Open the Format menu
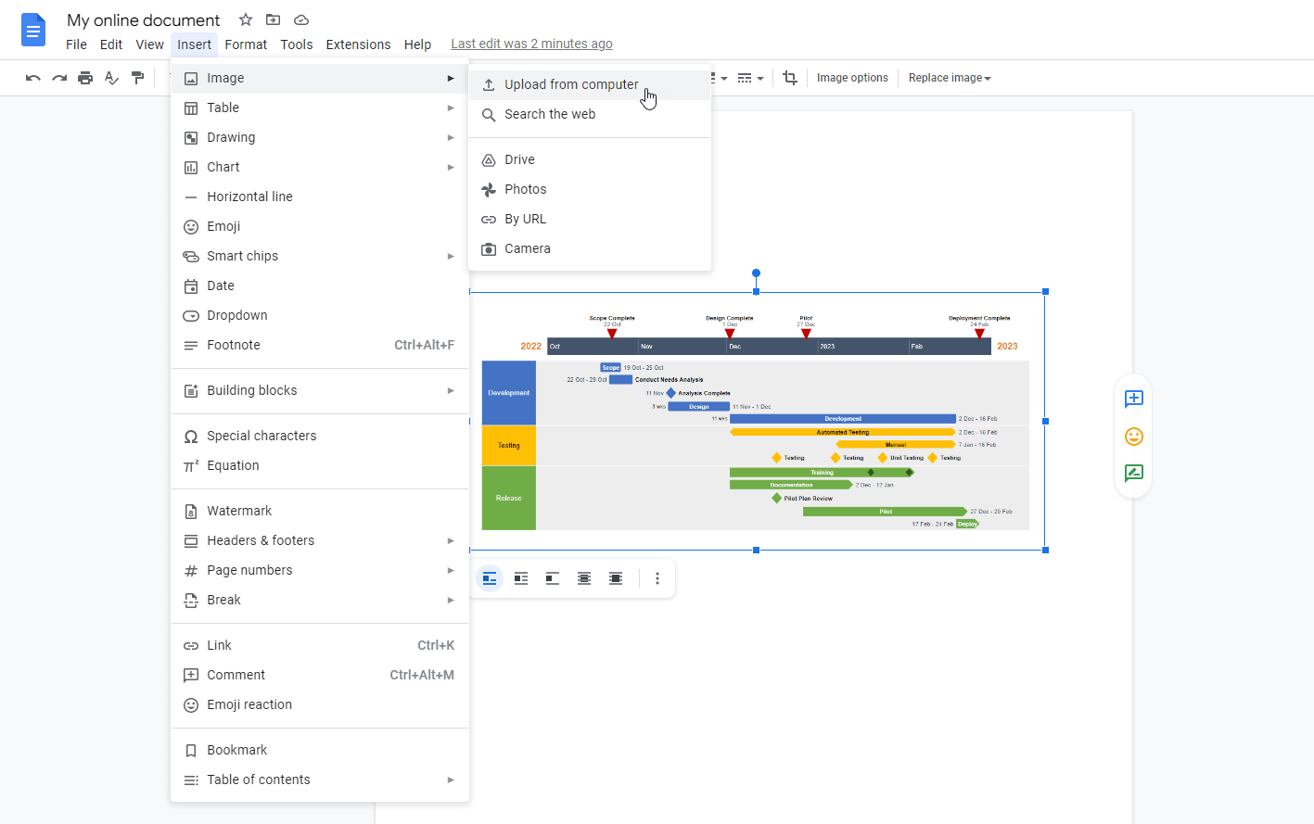 tap(245, 44)
